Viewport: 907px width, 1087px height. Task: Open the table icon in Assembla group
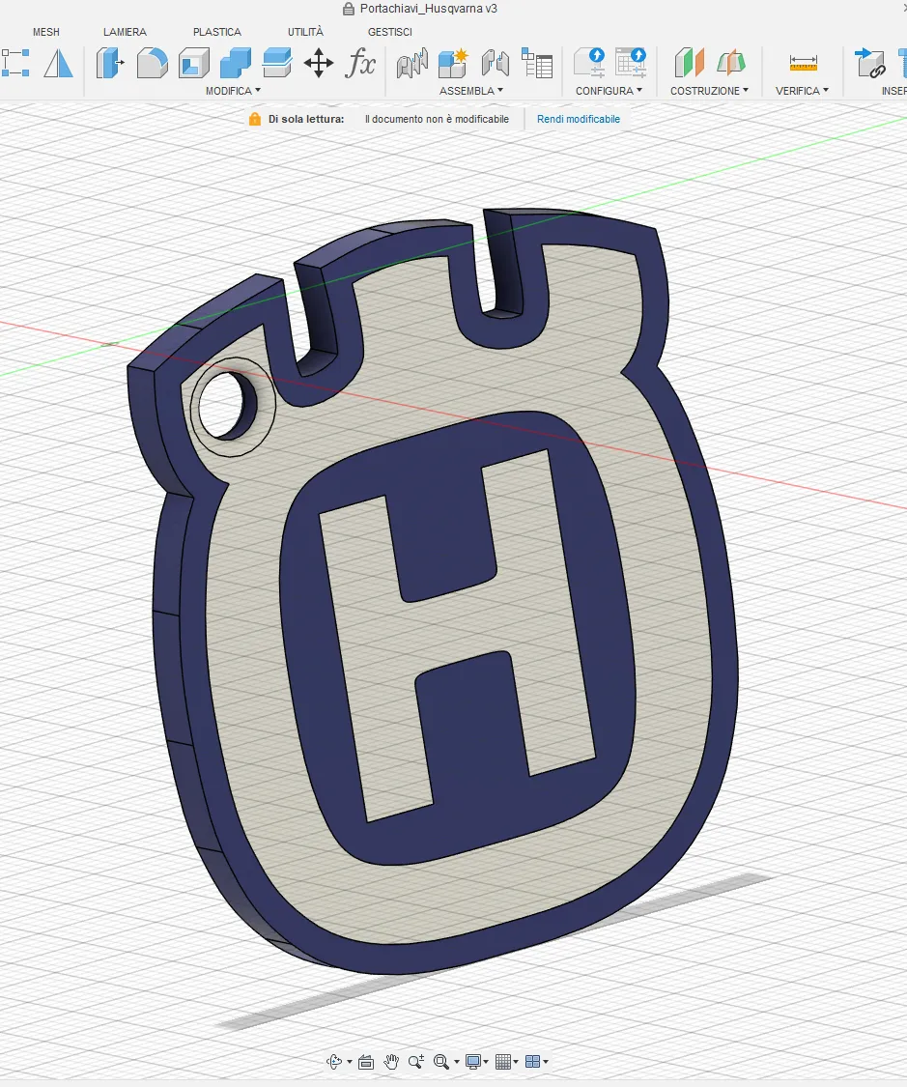[x=537, y=64]
